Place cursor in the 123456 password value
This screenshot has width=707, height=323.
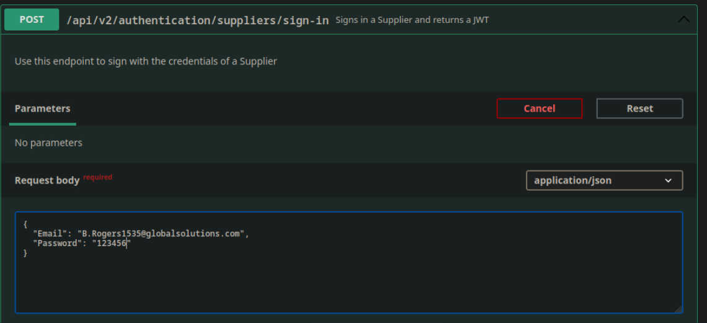click(x=110, y=244)
